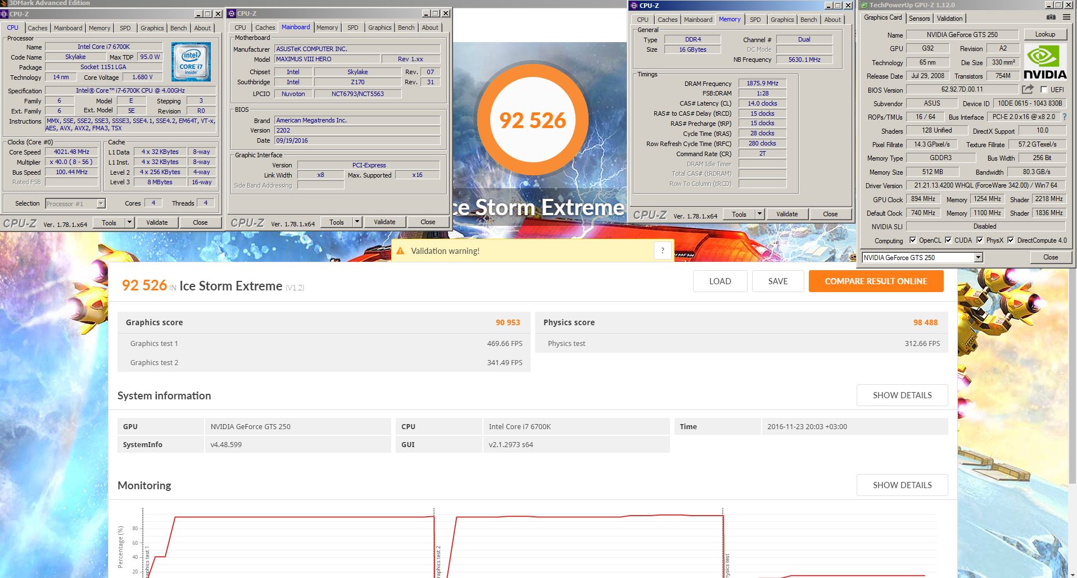
Task: Click the GPU-Z screenshot camera icon
Action: [x=1051, y=17]
